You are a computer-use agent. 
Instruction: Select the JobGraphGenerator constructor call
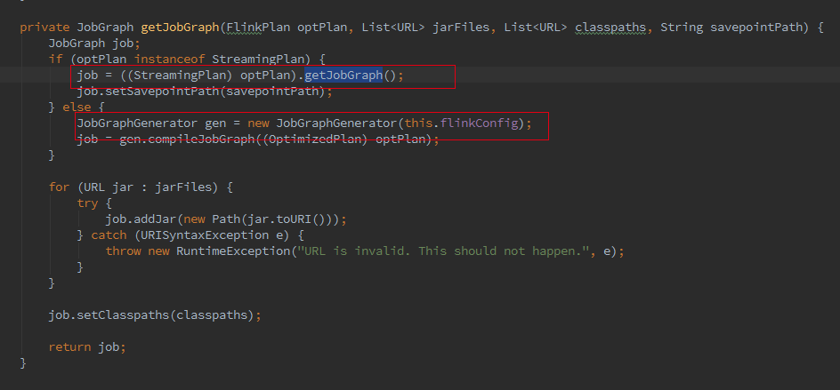(x=336, y=123)
